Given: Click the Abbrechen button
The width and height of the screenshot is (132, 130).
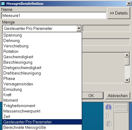Looking at the screenshot, I should click(x=117, y=96).
